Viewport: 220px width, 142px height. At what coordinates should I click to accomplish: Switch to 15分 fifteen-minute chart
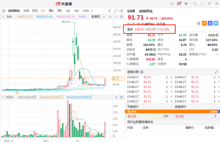point(86,11)
